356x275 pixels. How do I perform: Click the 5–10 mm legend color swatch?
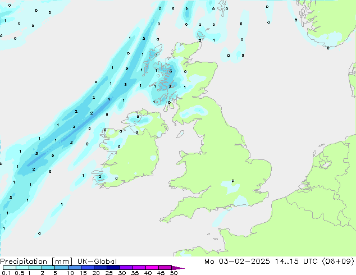(x=61, y=268)
